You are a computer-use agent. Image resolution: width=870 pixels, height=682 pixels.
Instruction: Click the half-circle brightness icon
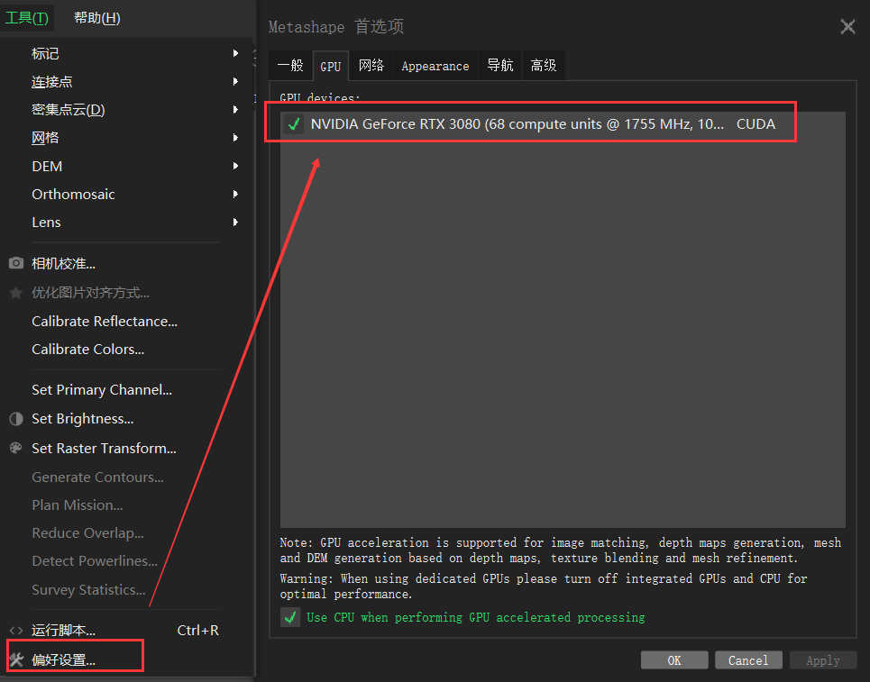pyautogui.click(x=16, y=419)
